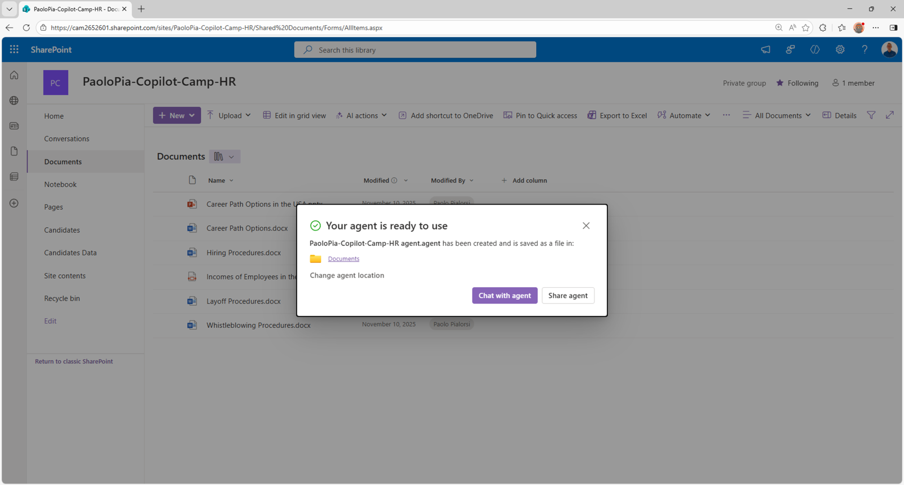The width and height of the screenshot is (904, 485).
Task: Open the Modified By column dropdown
Action: click(471, 181)
